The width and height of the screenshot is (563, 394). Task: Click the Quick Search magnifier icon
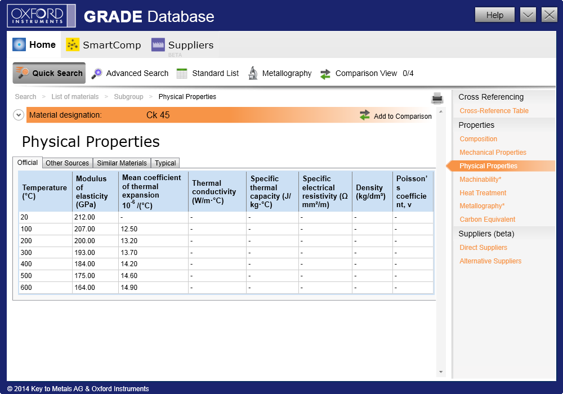click(23, 73)
